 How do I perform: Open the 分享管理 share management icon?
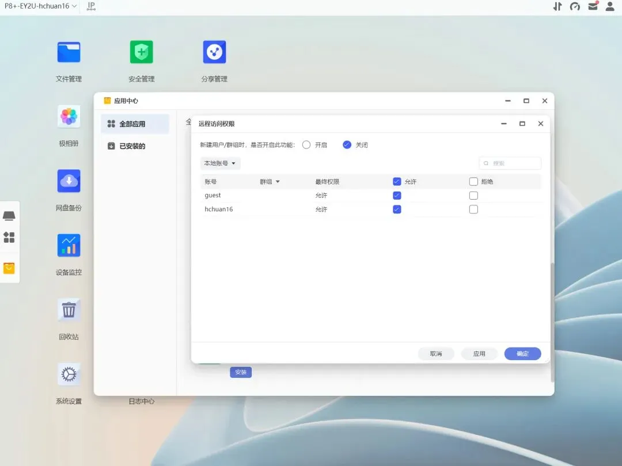(x=214, y=52)
